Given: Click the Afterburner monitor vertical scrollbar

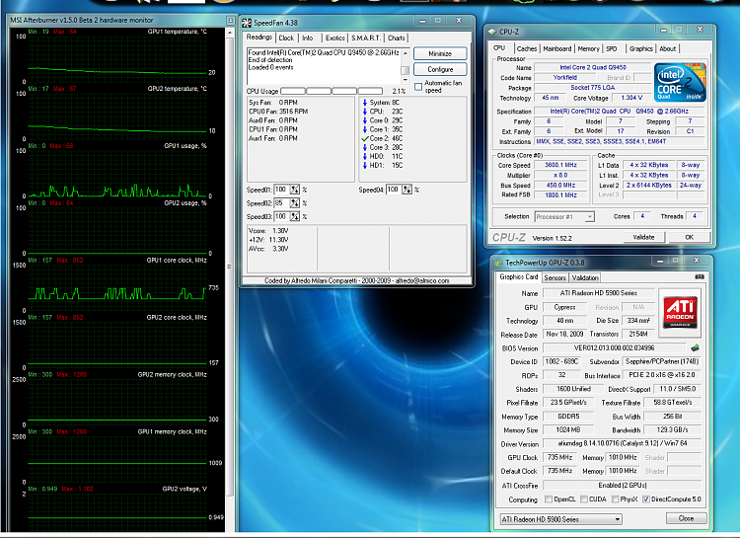Looking at the screenshot, I should (x=230, y=265).
